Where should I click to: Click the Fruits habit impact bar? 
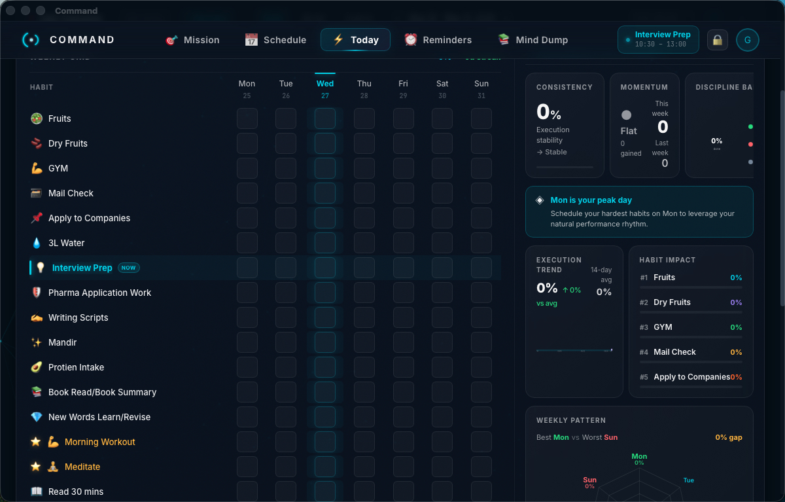coord(691,287)
